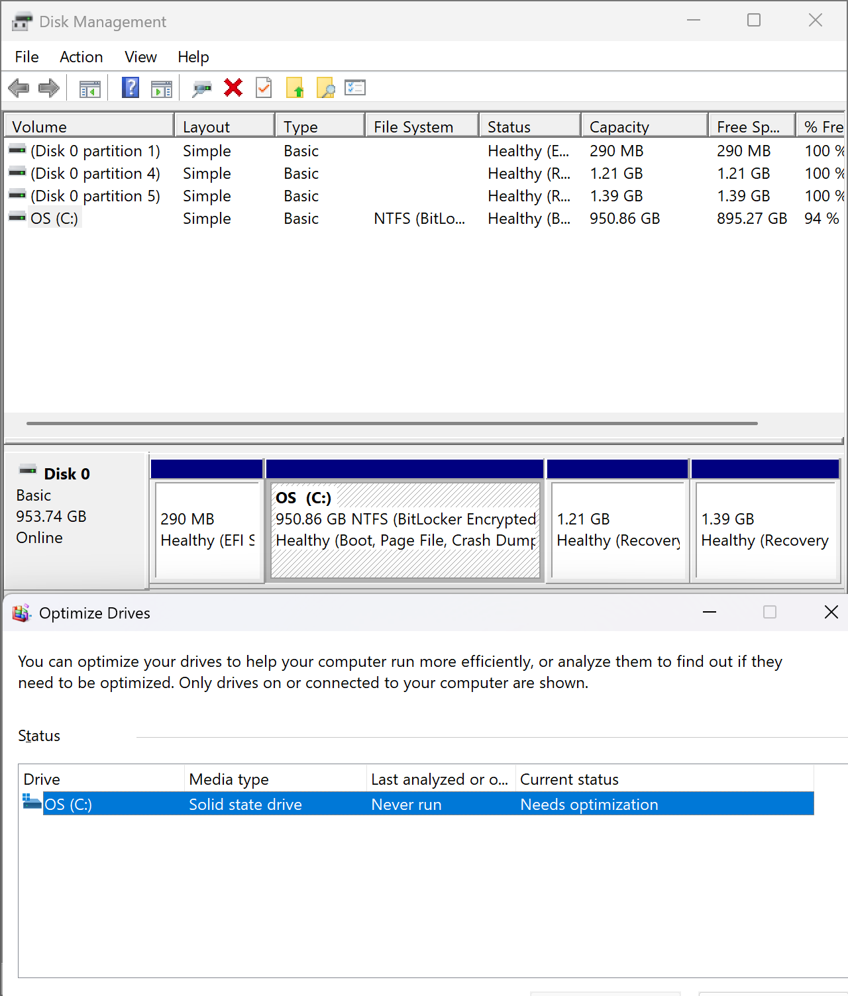Screen dimensions: 848x996
Task: Click the Properties page-with-checkmark toolbar icon
Action: click(264, 87)
